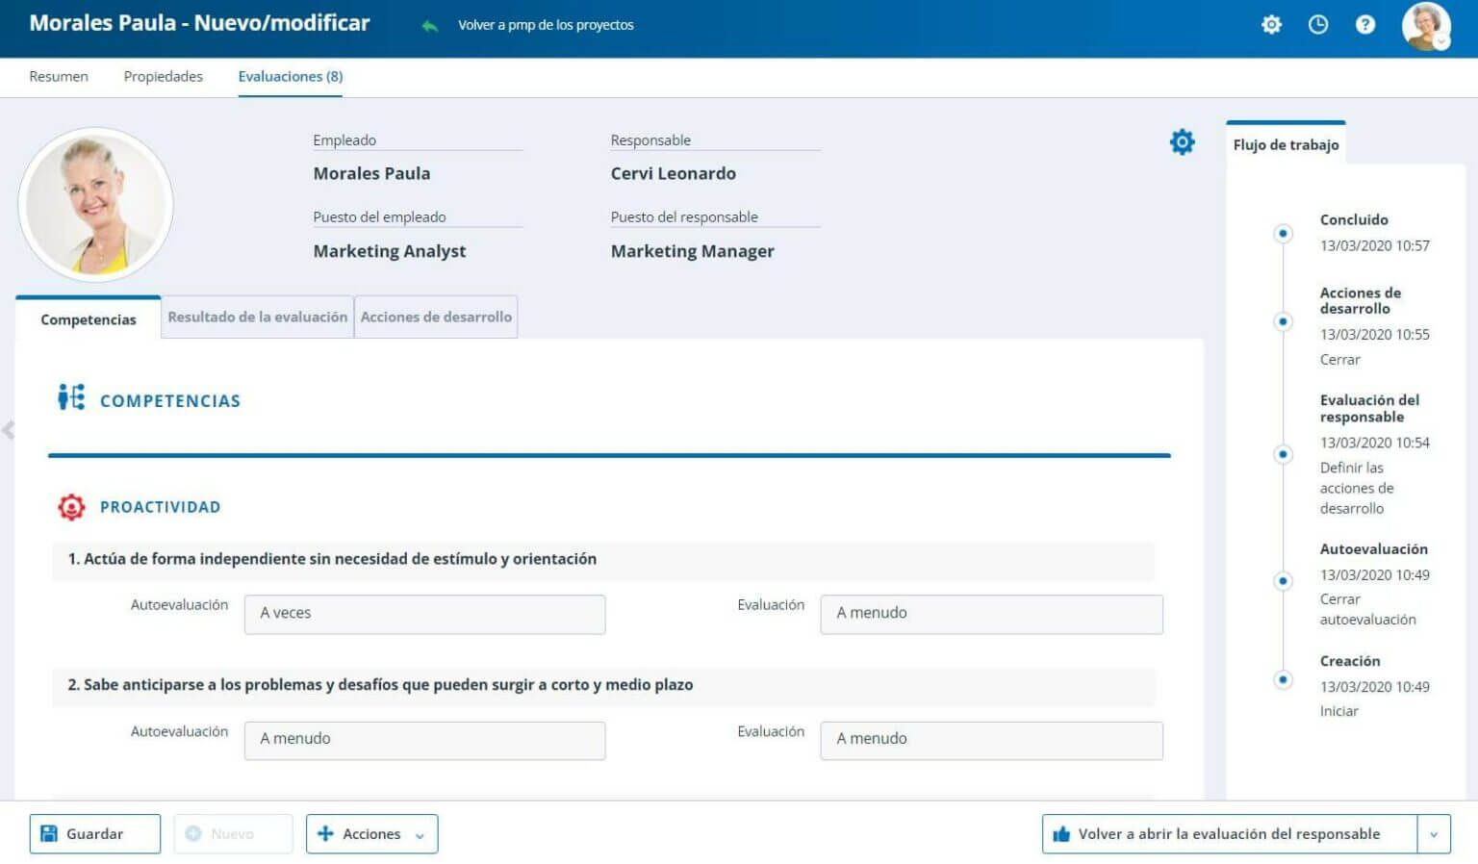Click blue gear icon beside employee details
The height and width of the screenshot is (864, 1478).
click(x=1182, y=142)
